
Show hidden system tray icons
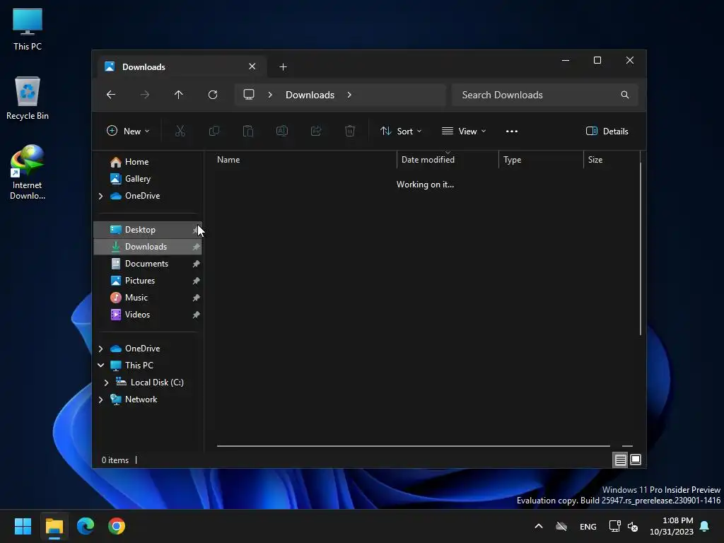[538, 526]
